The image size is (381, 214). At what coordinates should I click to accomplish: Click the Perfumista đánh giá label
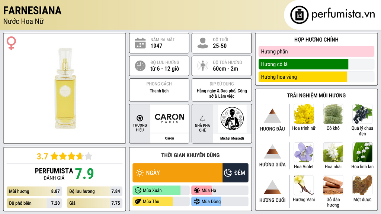[54, 174]
